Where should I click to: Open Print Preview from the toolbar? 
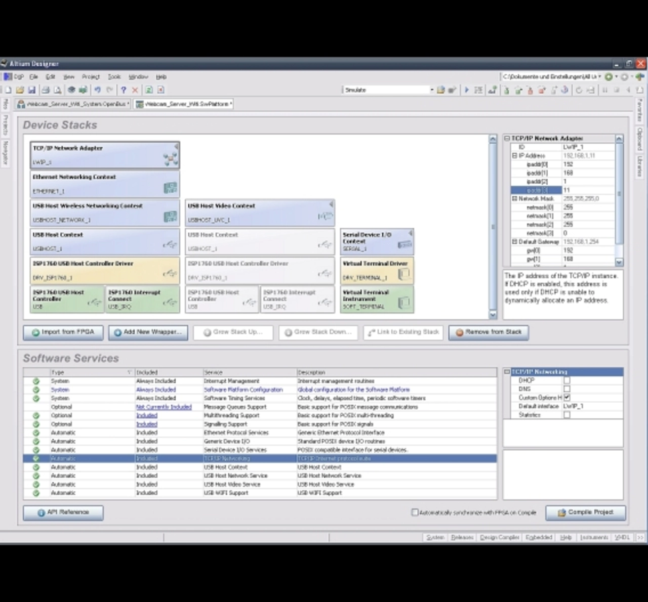tap(57, 90)
